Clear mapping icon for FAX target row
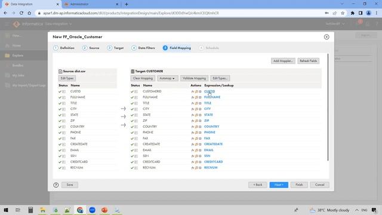Viewport: 382px width, 215px height. click(x=200, y=139)
